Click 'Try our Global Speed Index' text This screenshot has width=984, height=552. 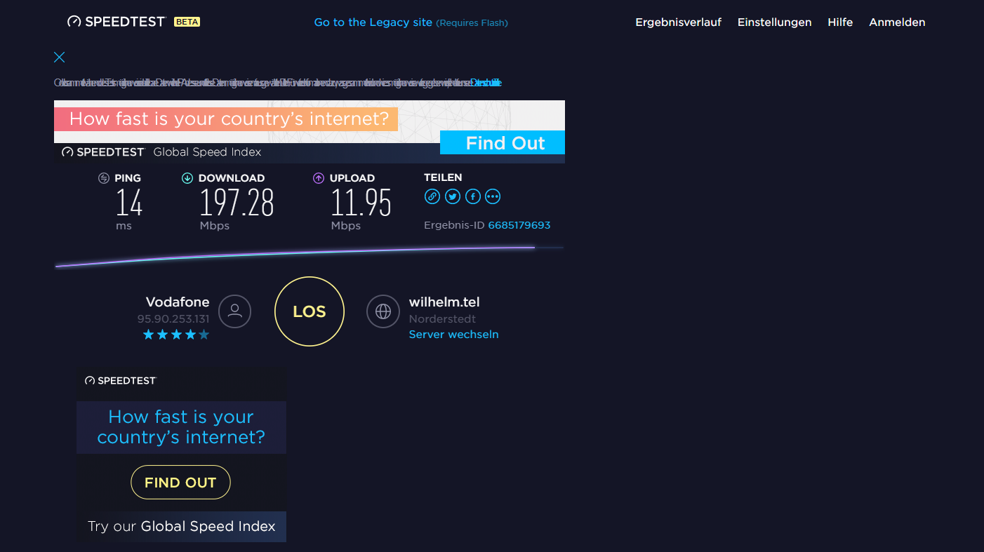click(181, 526)
